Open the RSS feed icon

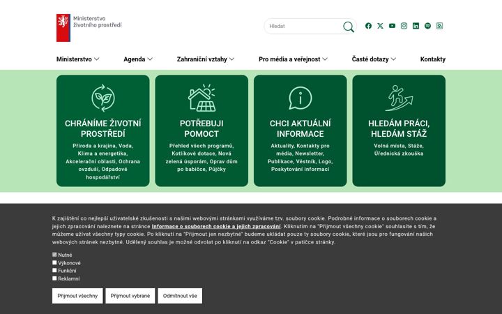(x=439, y=26)
